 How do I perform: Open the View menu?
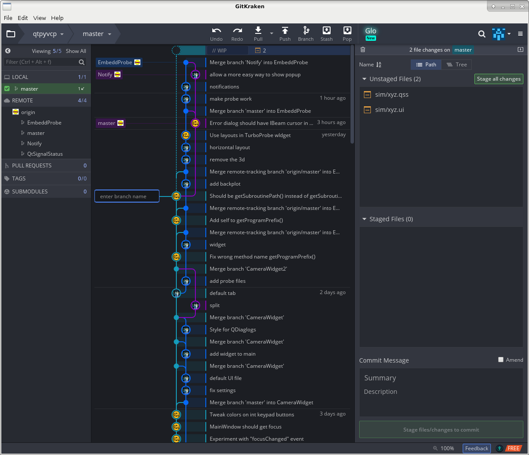(39, 18)
